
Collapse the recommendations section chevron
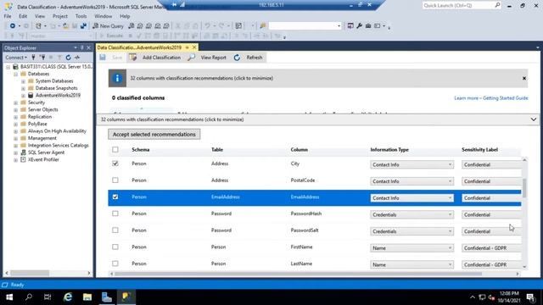click(534, 119)
